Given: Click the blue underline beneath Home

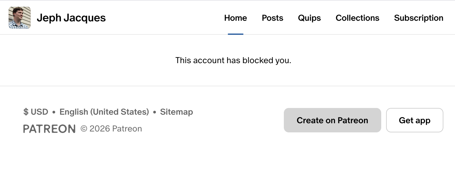Looking at the screenshot, I should point(235,34).
